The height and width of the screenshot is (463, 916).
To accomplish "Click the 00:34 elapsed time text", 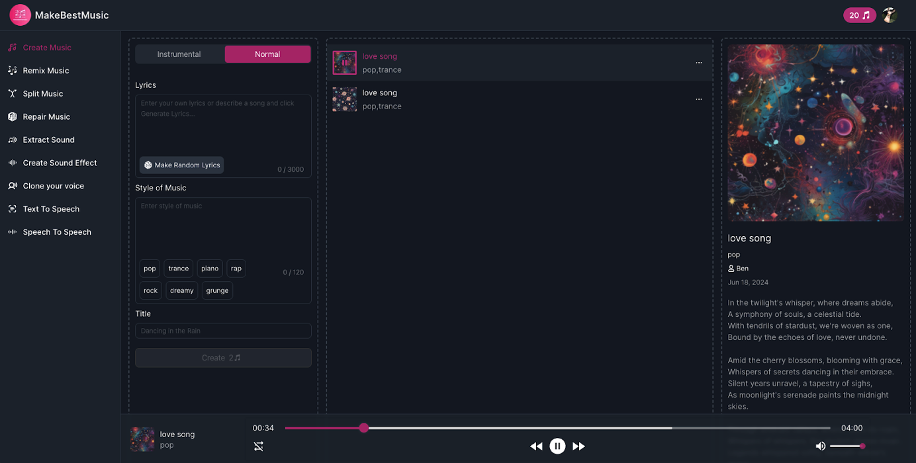I will pyautogui.click(x=263, y=428).
